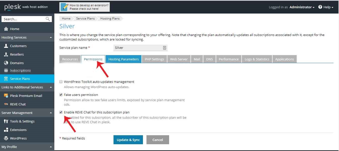Image resolution: width=339 pixels, height=151 pixels.
Task: Click the Home house icon in sidebar
Action: pos(6,29)
